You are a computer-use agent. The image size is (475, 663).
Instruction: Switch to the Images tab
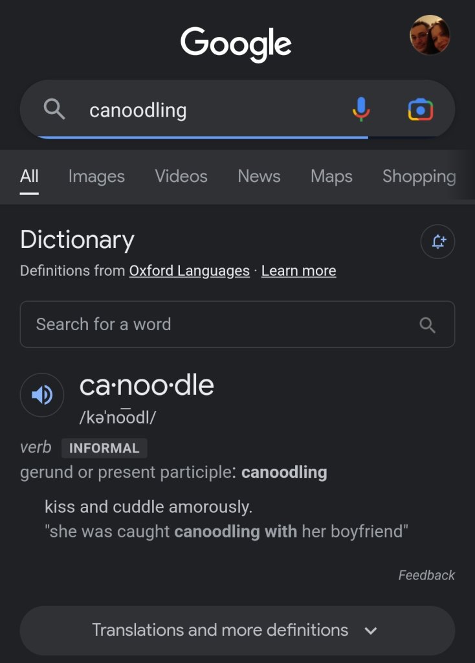(x=96, y=176)
